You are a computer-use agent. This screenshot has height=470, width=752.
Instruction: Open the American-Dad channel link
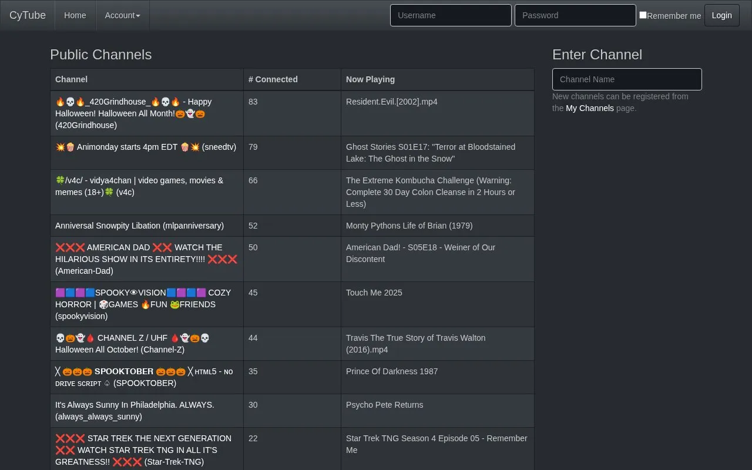(x=146, y=259)
